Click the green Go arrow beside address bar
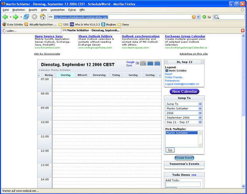Viewport: 247px width, 194px height. (x=204, y=17)
